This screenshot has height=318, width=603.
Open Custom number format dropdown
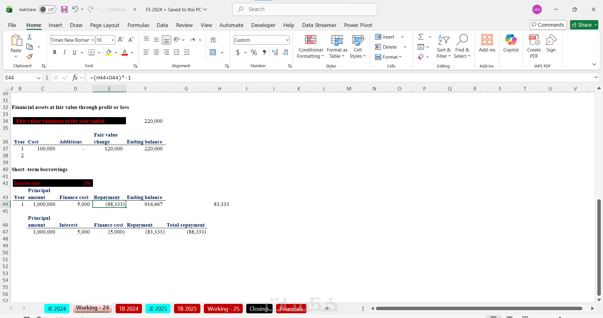tap(287, 40)
